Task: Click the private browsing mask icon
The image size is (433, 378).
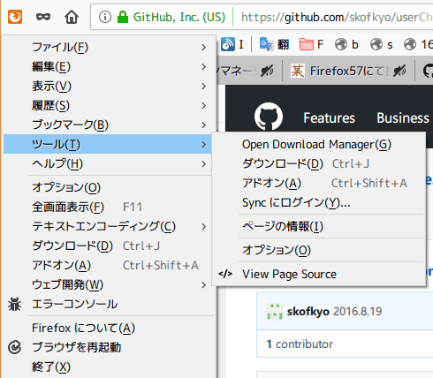Action: coord(43,17)
